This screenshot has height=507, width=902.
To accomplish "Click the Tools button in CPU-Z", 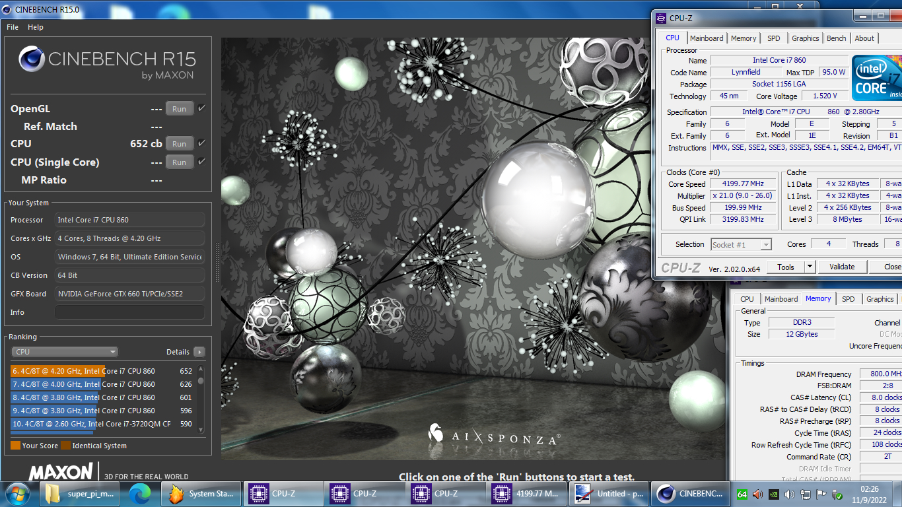I will (785, 267).
